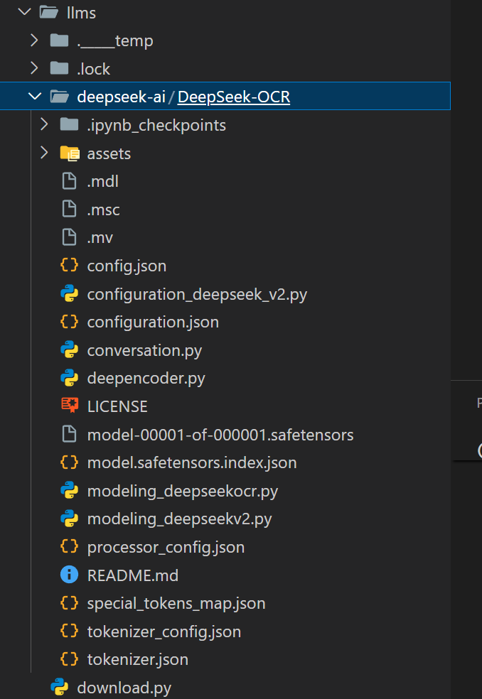Open modeling_deepseekocr.py file

click(182, 491)
